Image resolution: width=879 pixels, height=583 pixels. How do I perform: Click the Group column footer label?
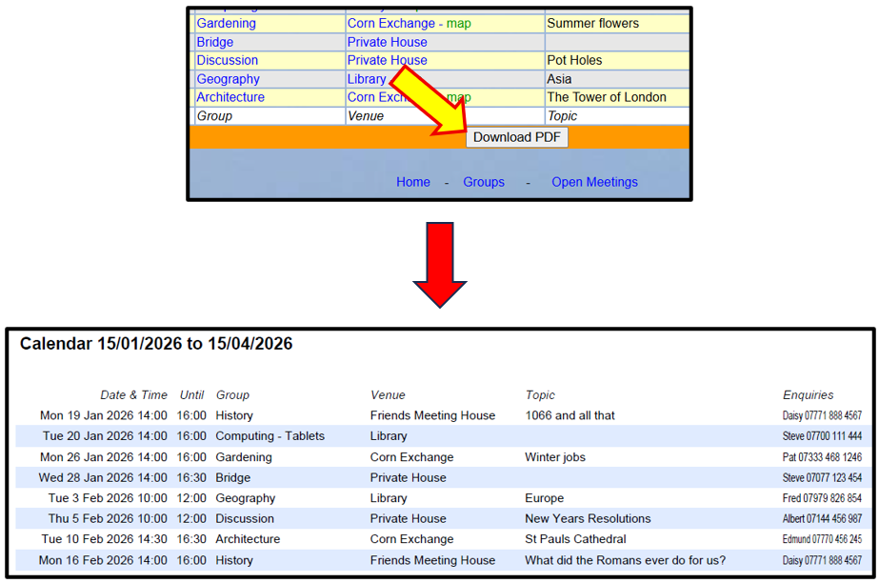[x=214, y=116]
